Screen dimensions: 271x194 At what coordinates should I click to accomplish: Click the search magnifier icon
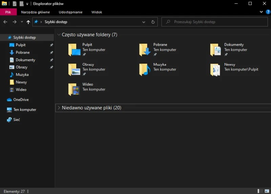168,22
